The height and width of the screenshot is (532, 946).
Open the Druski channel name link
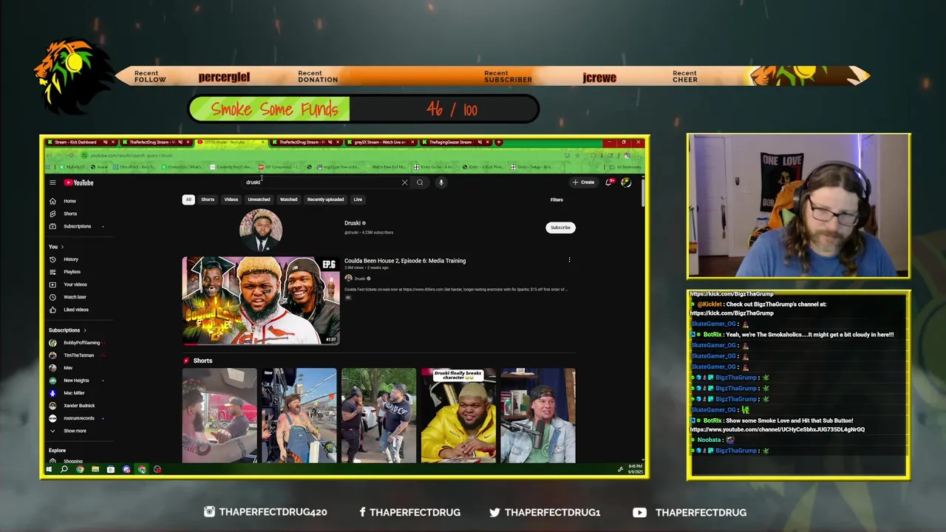click(x=353, y=223)
